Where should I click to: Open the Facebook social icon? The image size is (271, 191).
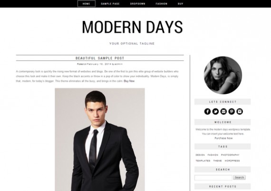207,111
